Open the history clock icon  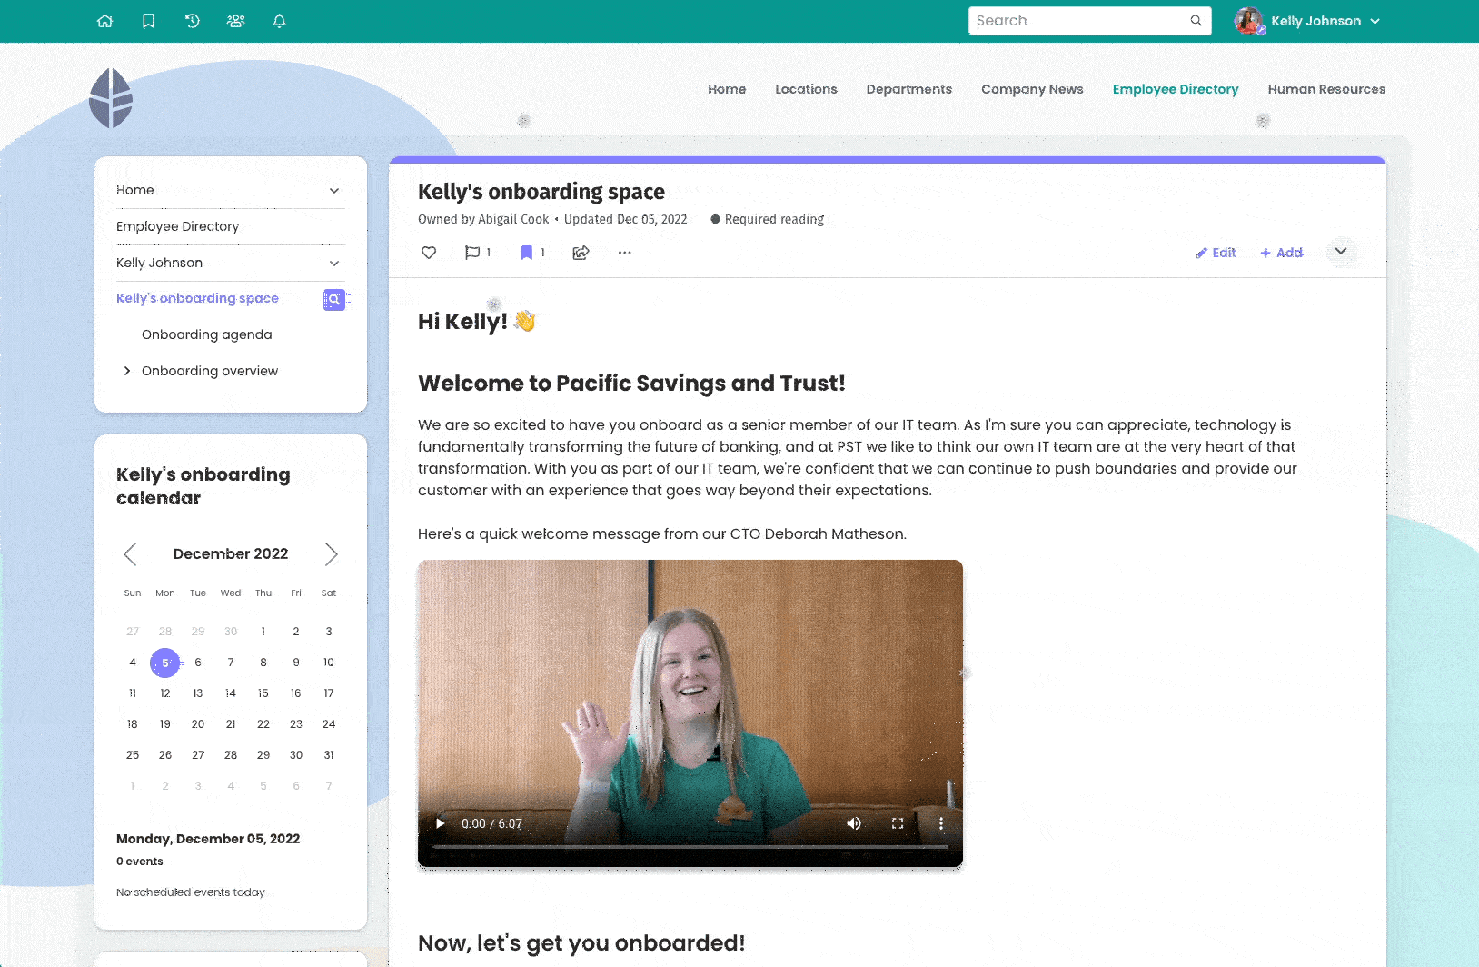(193, 21)
